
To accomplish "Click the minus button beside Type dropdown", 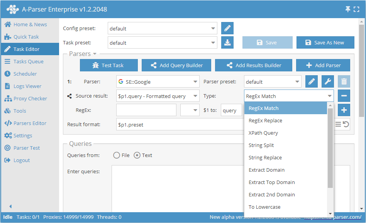I will (x=344, y=96).
